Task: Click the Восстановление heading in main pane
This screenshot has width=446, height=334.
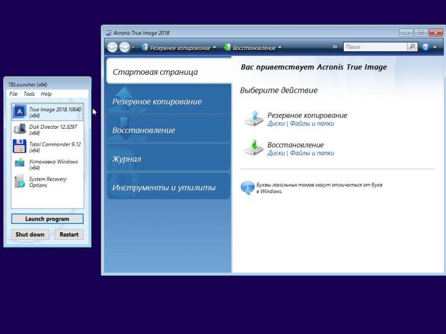Action: tap(295, 145)
